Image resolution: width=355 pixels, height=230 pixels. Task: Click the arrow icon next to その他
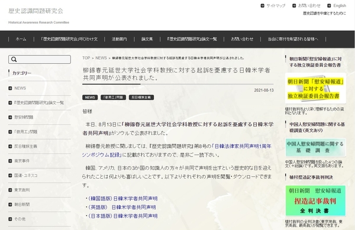click(x=10, y=219)
